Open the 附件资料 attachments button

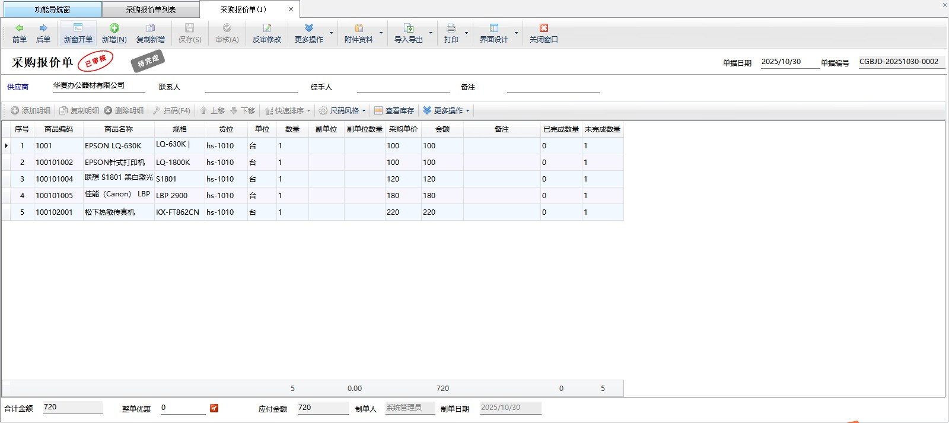pos(359,33)
